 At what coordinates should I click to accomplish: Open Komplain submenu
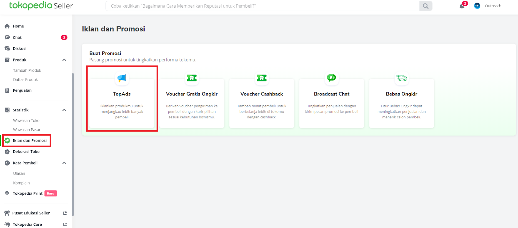(21, 183)
